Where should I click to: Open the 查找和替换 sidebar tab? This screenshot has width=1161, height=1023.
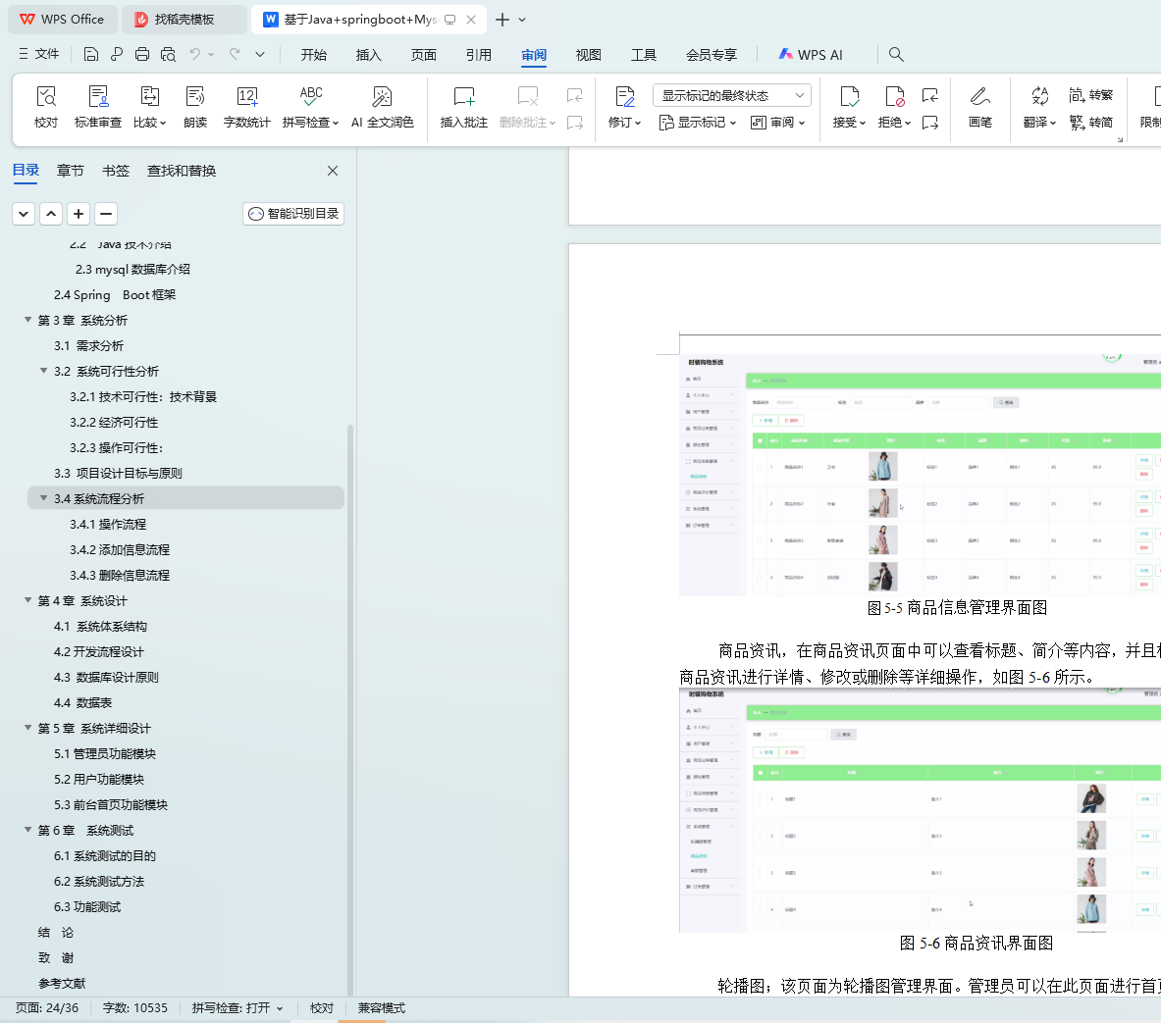182,171
